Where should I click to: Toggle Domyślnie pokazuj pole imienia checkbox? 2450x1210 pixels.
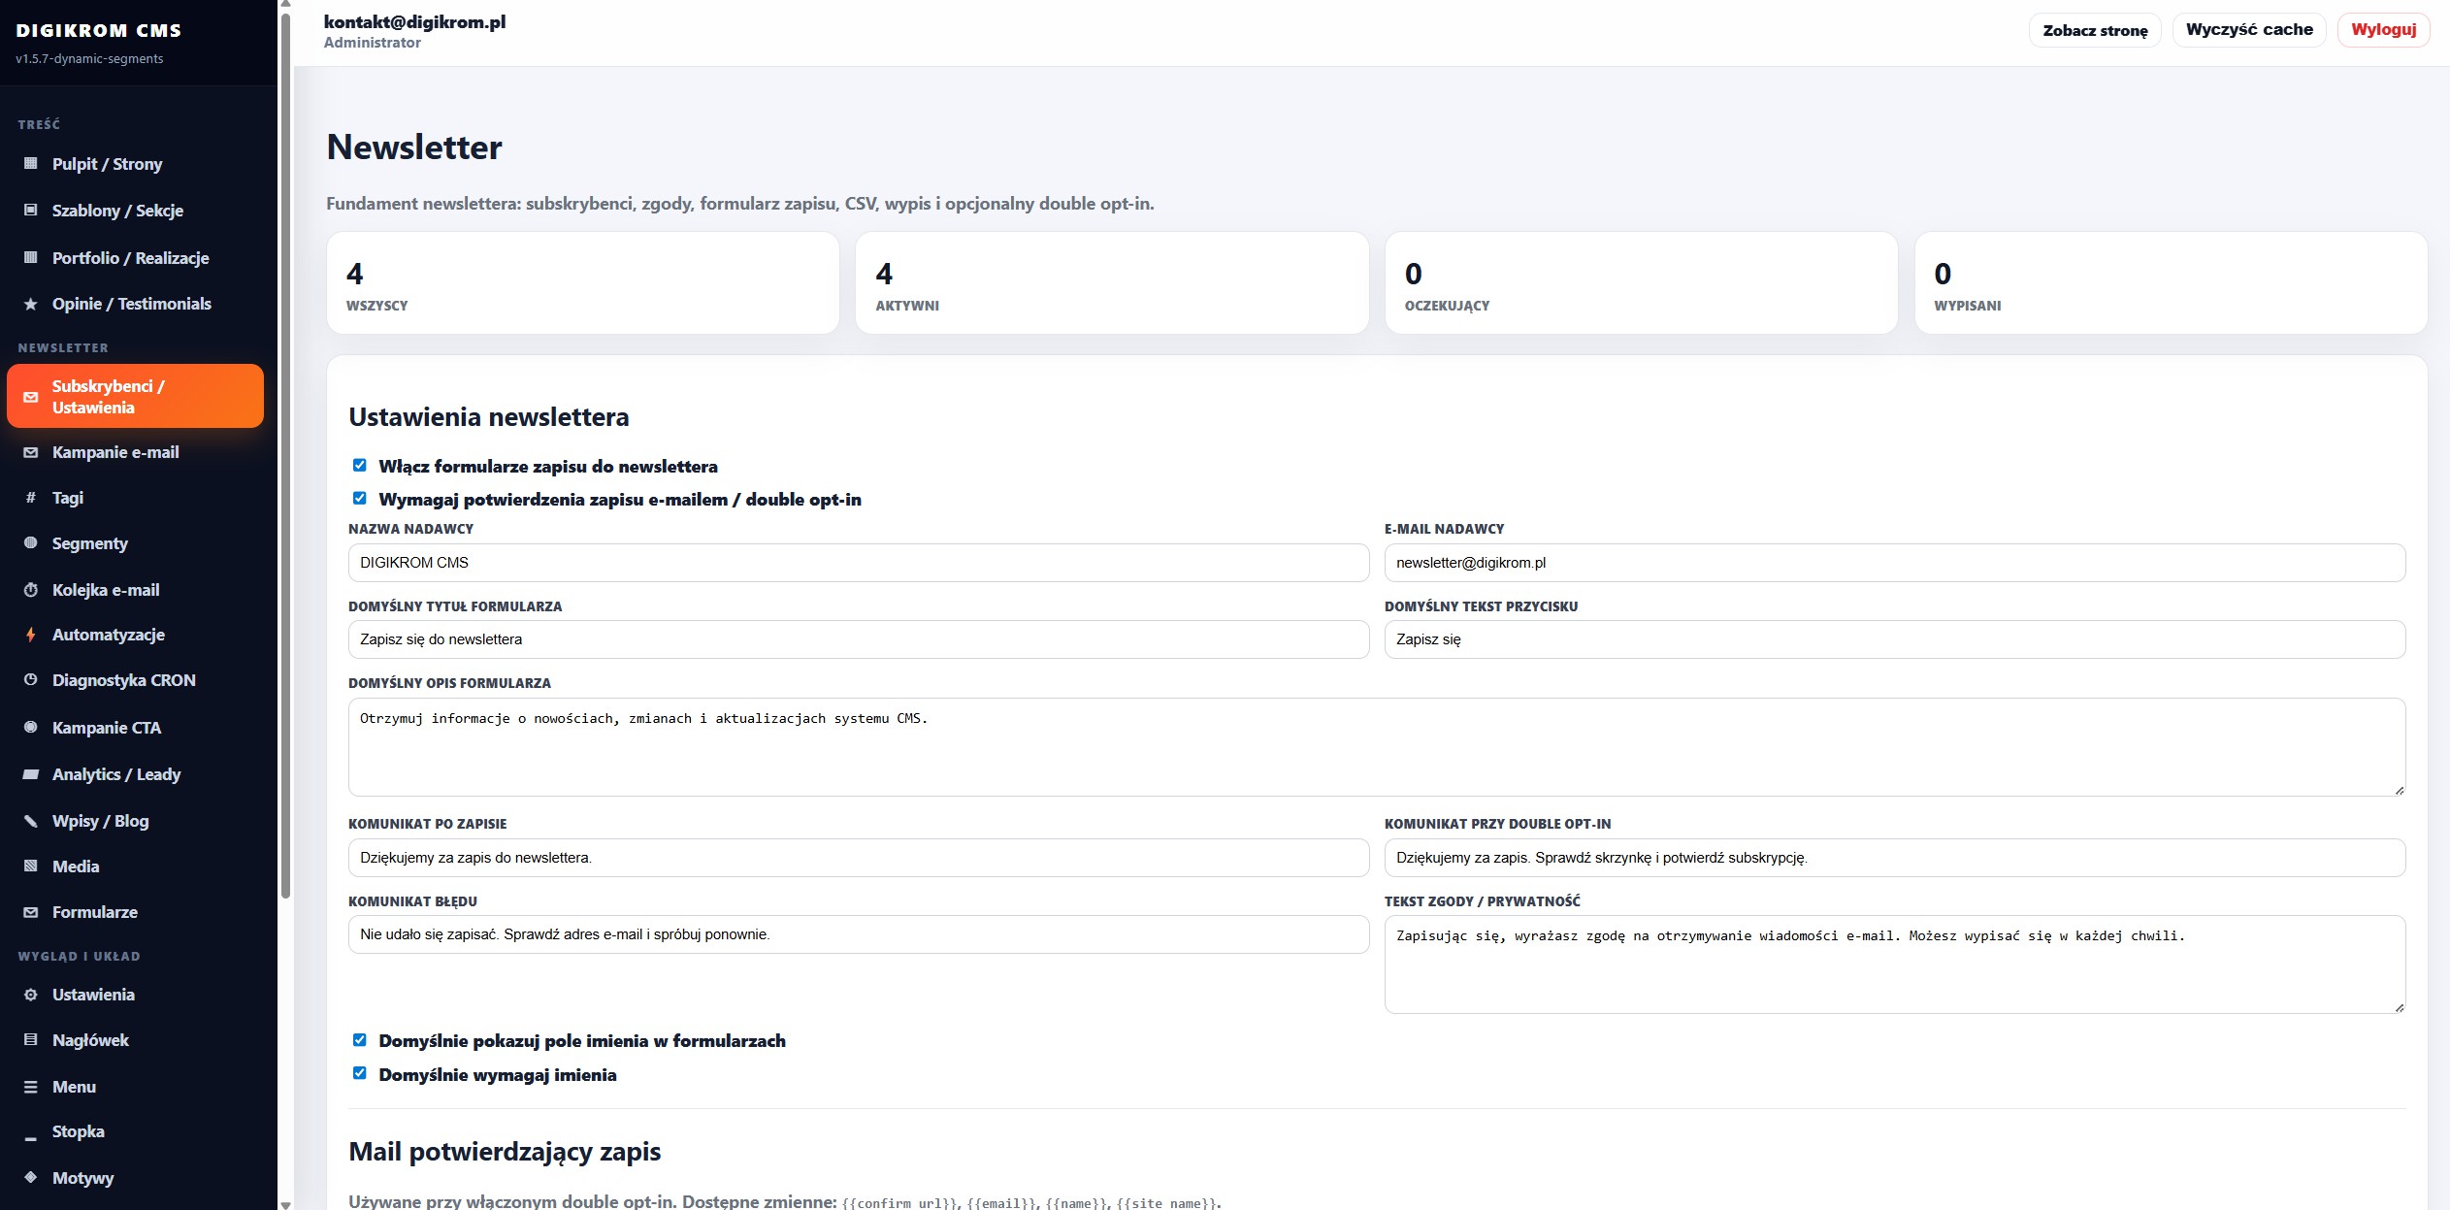[360, 1040]
